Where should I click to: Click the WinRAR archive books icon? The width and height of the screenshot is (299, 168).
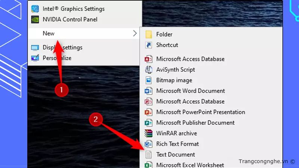tap(149, 133)
